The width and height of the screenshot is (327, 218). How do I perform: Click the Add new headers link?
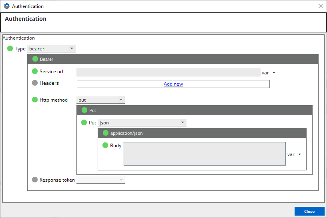point(173,84)
